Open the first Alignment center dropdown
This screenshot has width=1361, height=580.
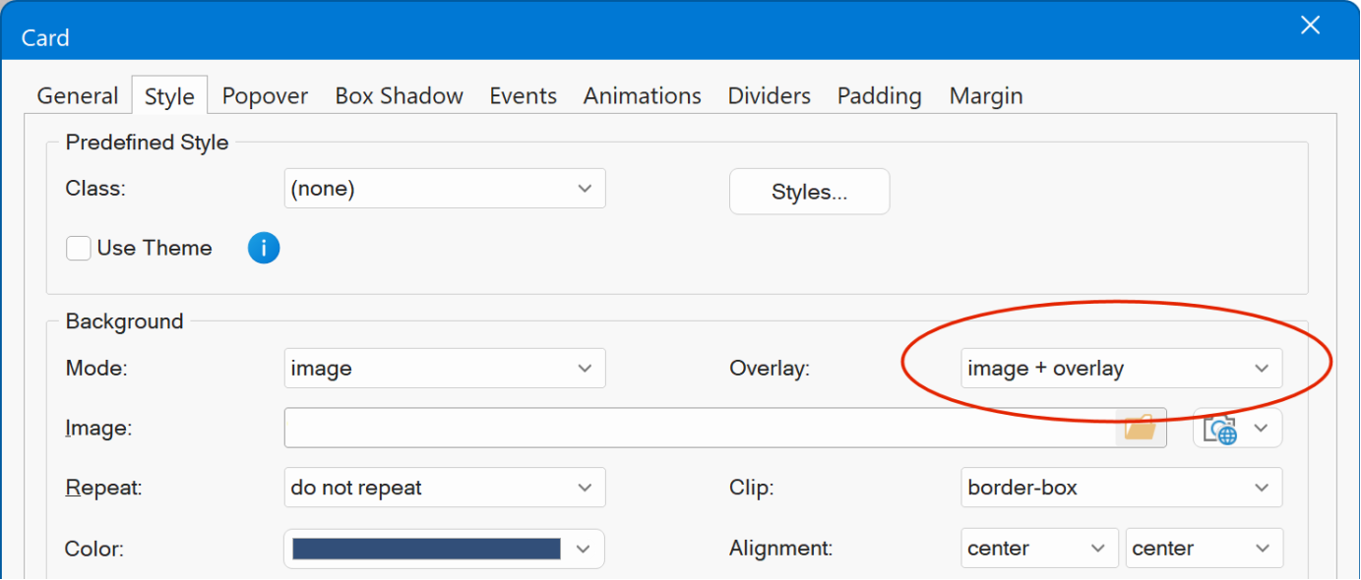tap(1039, 549)
